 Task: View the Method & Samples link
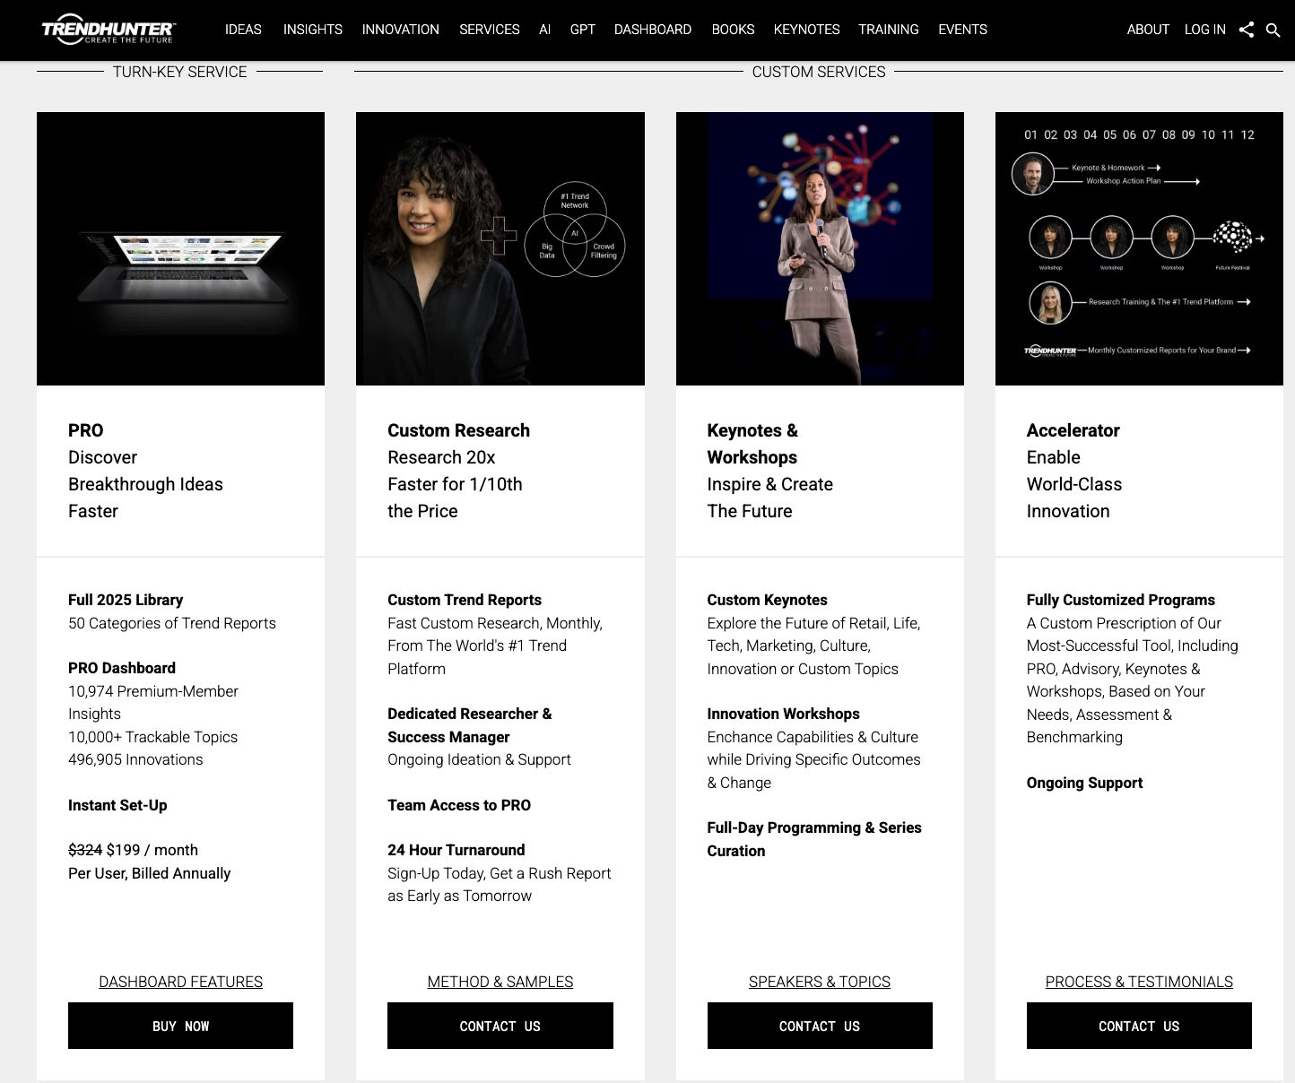(x=500, y=982)
